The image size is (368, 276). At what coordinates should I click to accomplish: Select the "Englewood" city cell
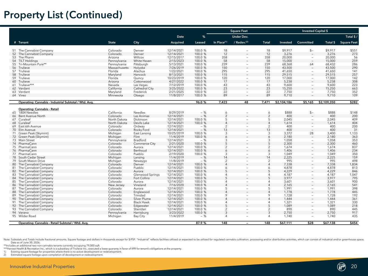(x=141, y=192)
